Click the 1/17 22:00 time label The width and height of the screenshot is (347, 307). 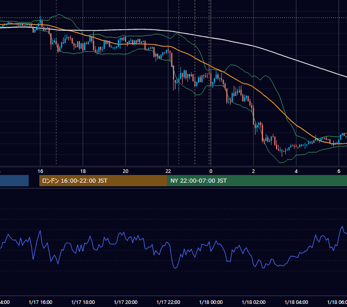click(168, 302)
